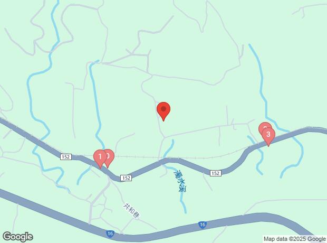The image size is (327, 243).
Task: Click the 共和巷 street label
Action: (x=132, y=211)
